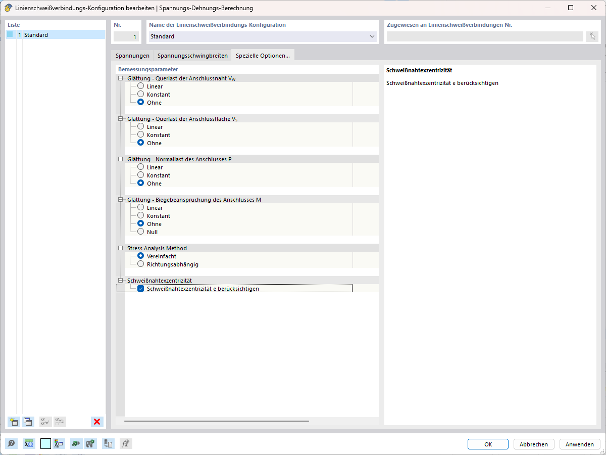
Task: Click the Abbrechen button
Action: pyautogui.click(x=534, y=444)
